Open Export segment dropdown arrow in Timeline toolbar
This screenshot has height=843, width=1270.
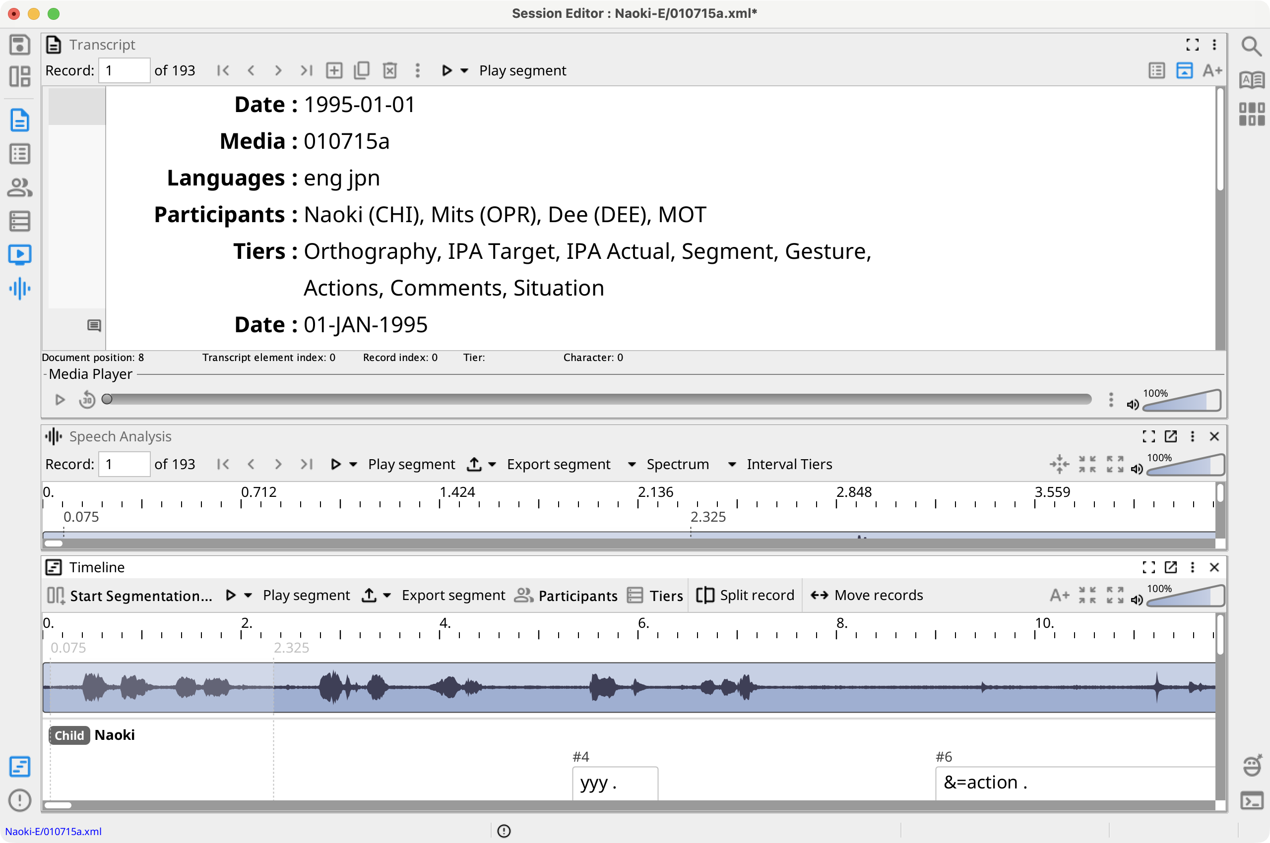click(387, 595)
